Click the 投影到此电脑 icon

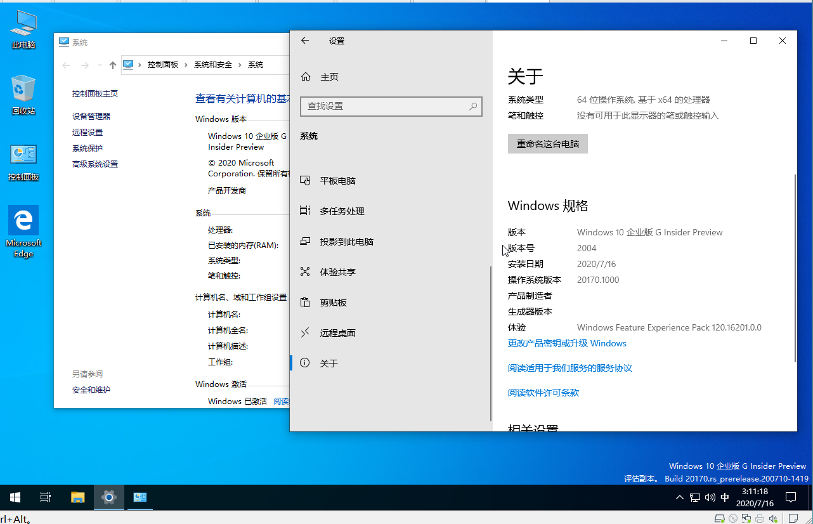click(305, 242)
